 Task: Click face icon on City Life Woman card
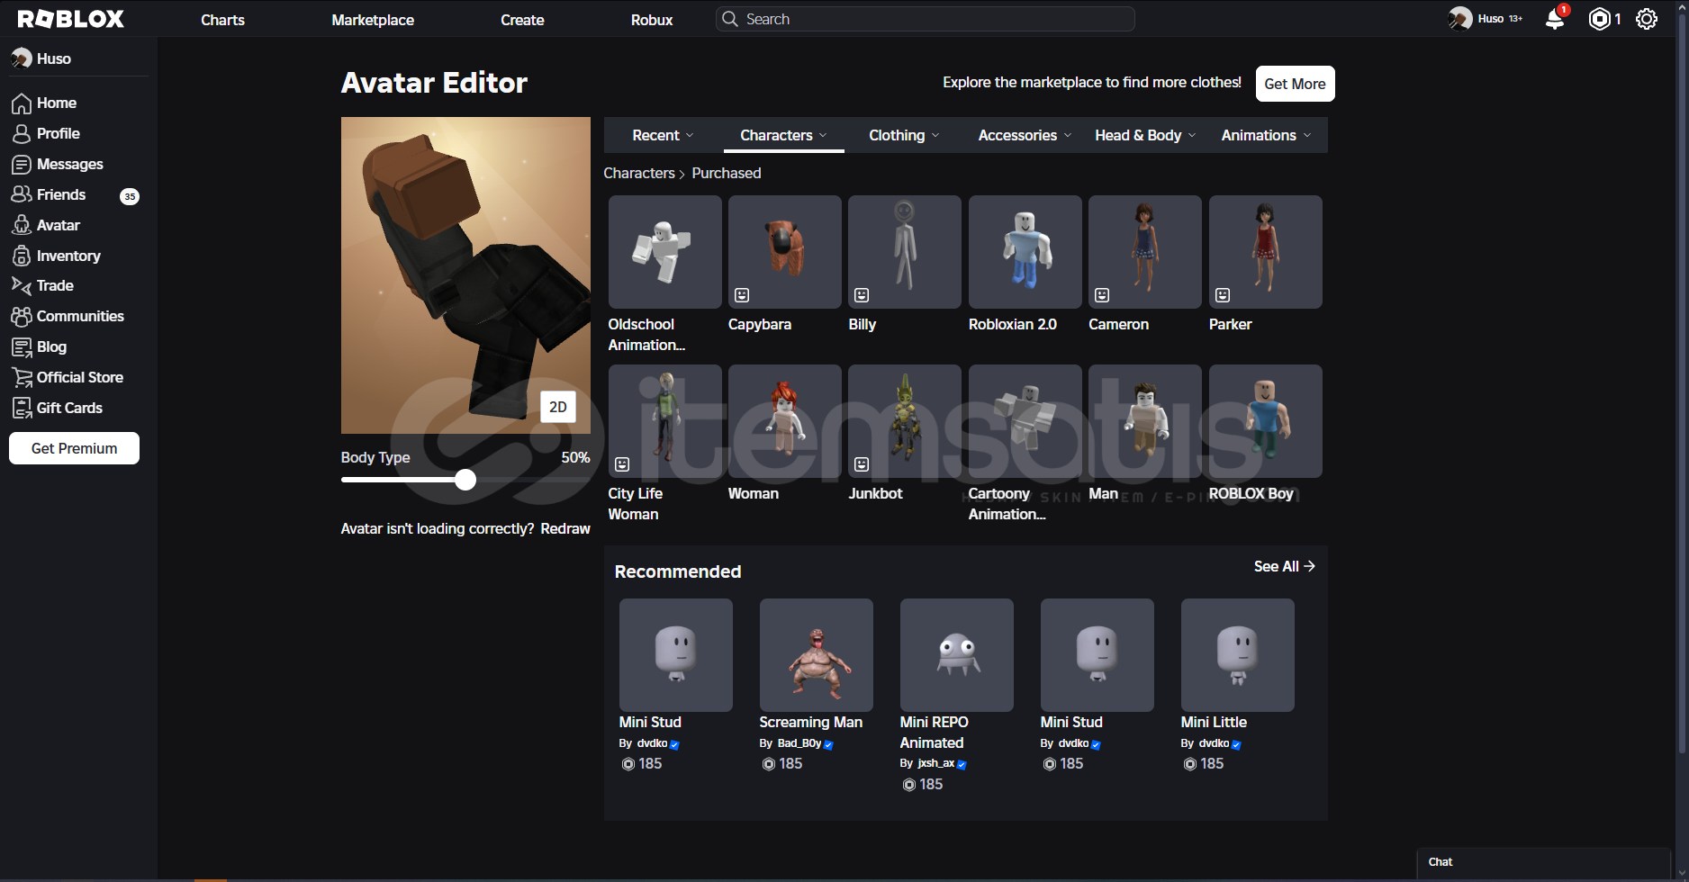[622, 464]
